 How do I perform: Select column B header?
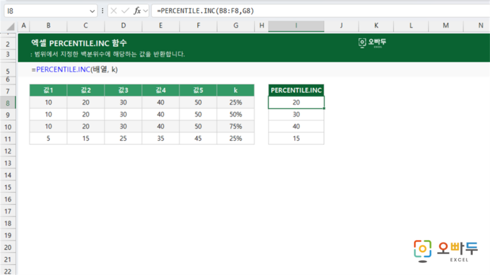[48, 26]
